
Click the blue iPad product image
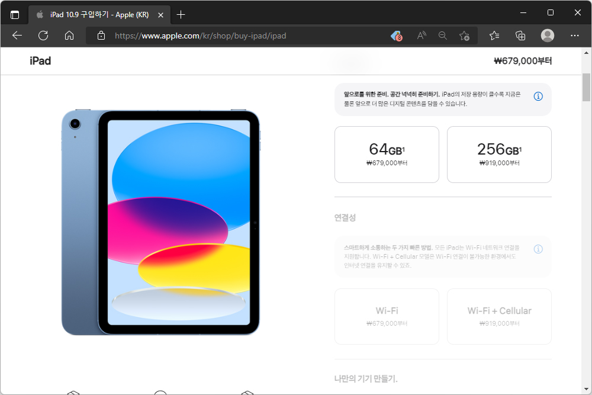161,223
